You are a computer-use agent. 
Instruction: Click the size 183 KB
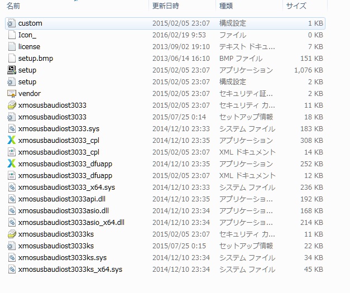click(x=312, y=129)
